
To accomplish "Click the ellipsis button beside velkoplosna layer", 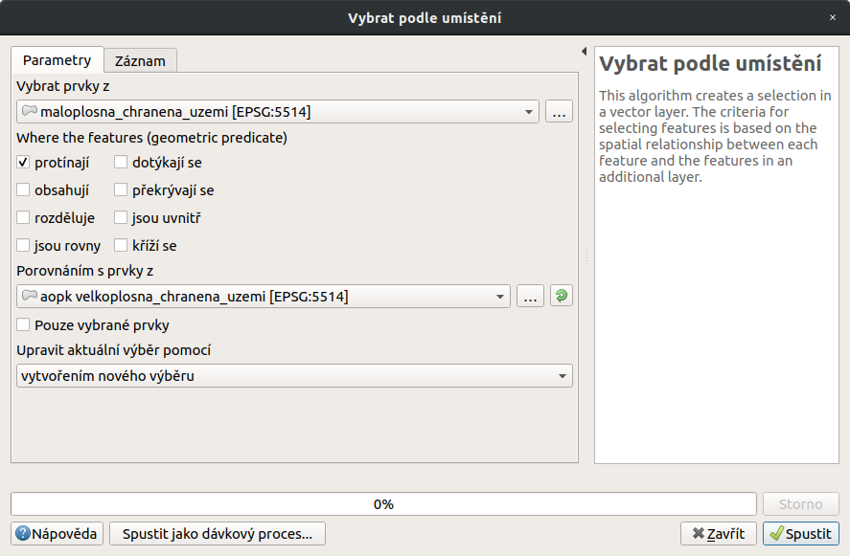I will click(x=530, y=296).
